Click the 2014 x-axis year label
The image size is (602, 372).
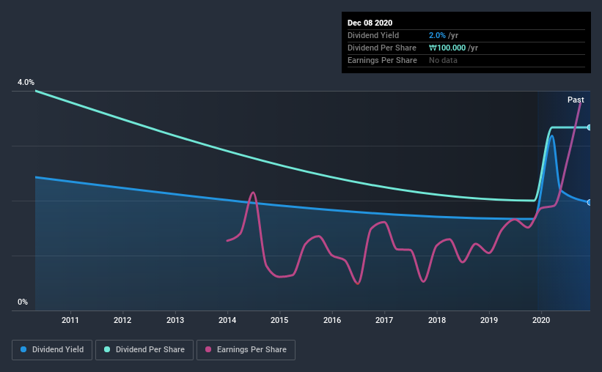pyautogui.click(x=227, y=320)
